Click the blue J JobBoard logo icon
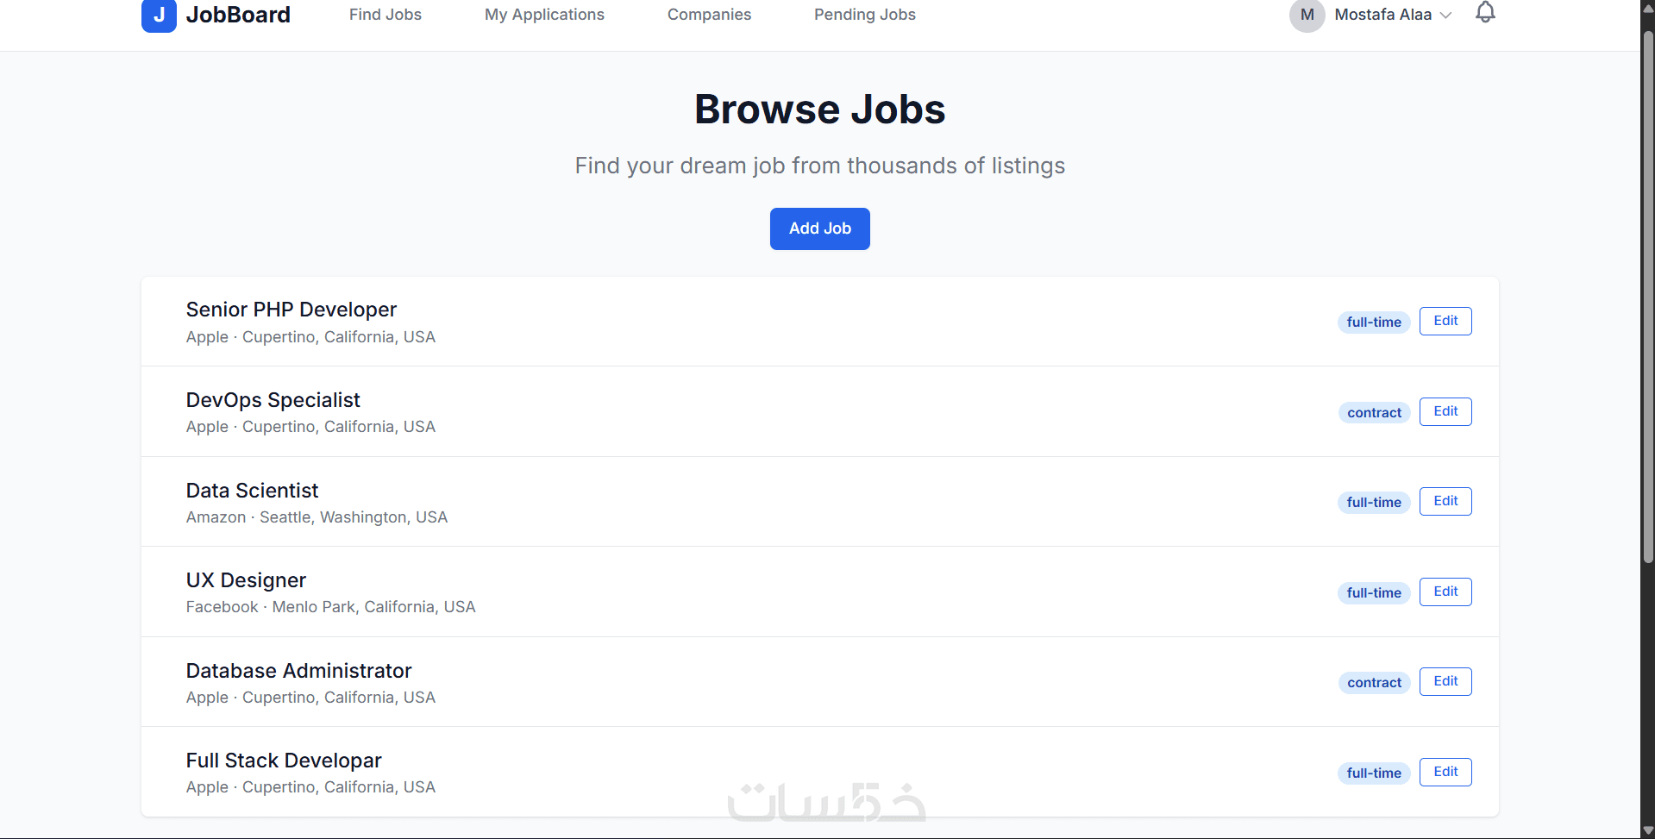 [x=159, y=16]
